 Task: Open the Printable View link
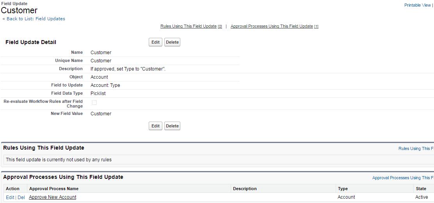(417, 5)
